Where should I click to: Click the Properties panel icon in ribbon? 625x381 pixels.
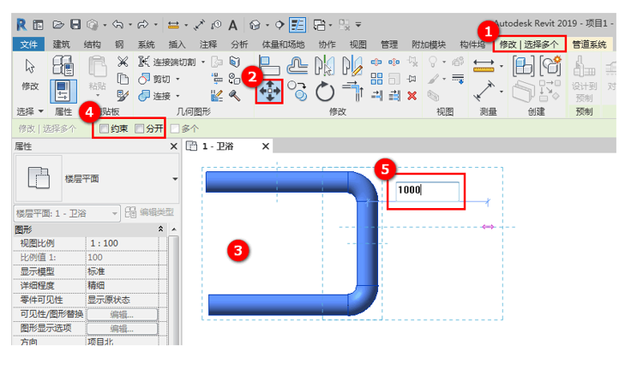pos(63,89)
